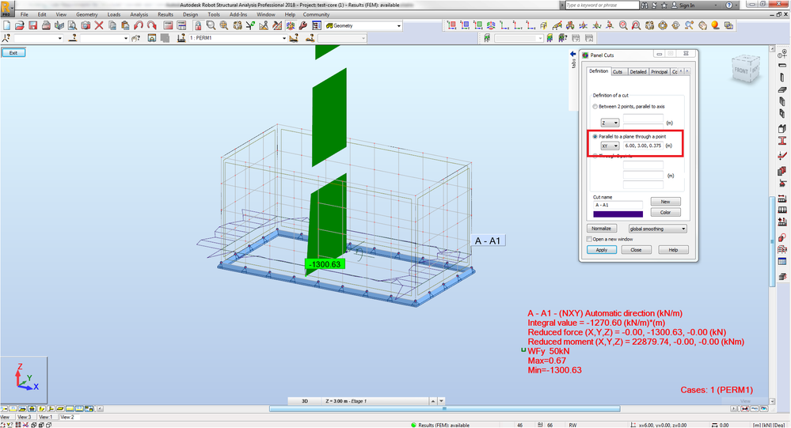The image size is (791, 428).
Task: Expand the global smoothing dropdown
Action: (657, 229)
